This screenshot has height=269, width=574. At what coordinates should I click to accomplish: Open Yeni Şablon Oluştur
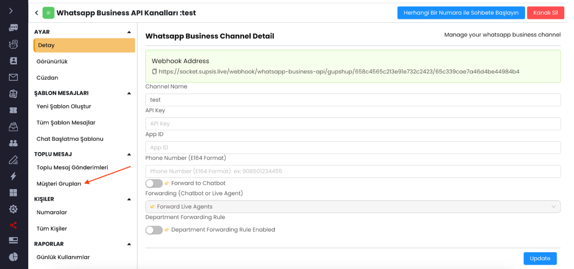64,107
